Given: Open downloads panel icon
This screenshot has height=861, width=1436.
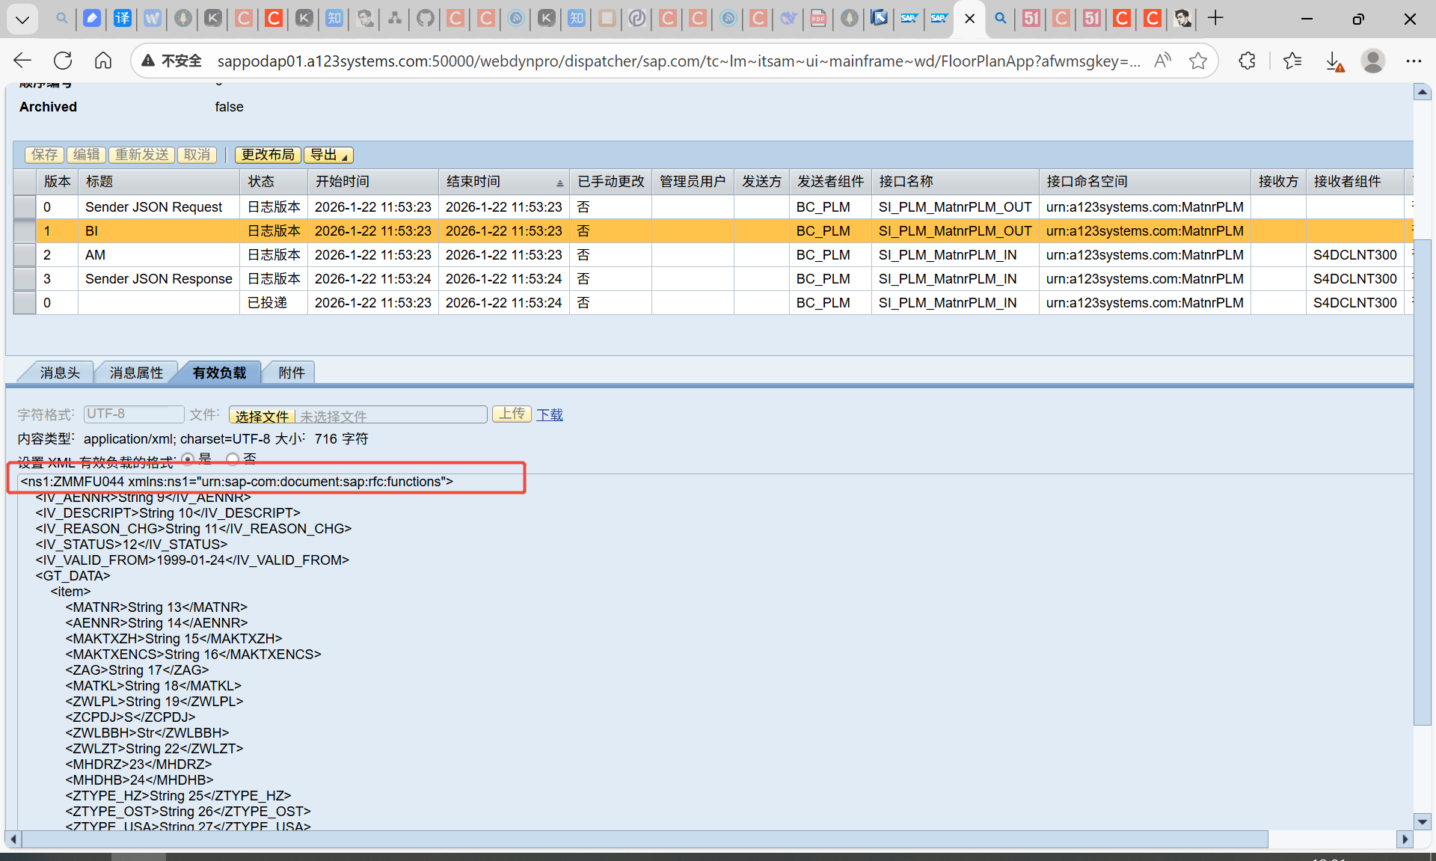Looking at the screenshot, I should tap(1334, 61).
